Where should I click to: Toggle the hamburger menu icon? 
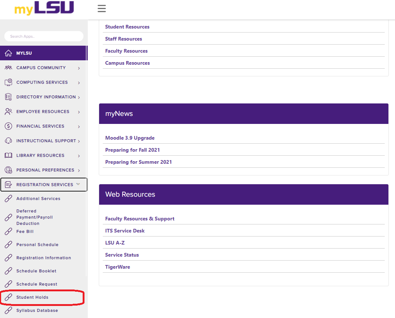[x=102, y=8]
